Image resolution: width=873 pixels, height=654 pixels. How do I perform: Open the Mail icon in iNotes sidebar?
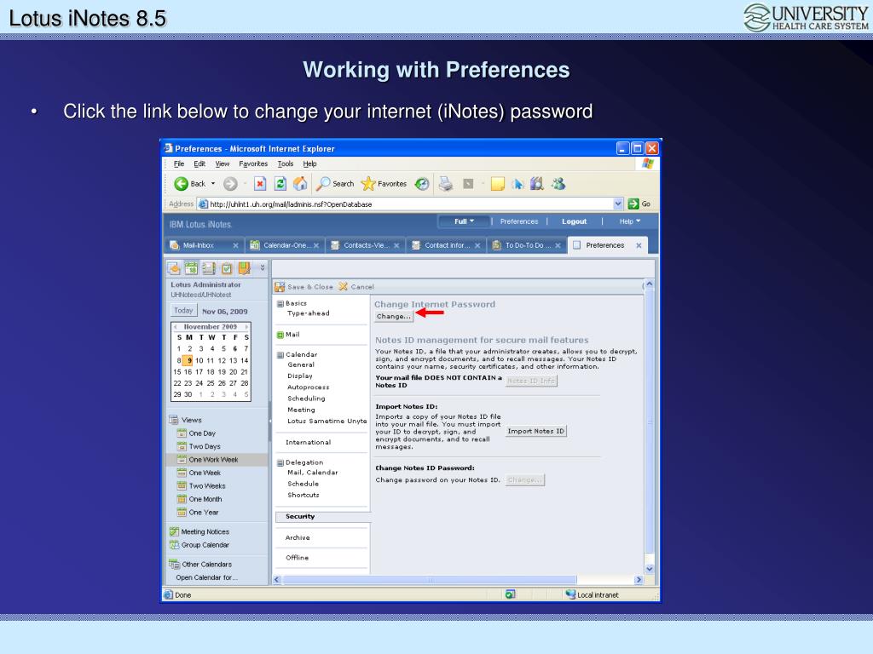(174, 268)
